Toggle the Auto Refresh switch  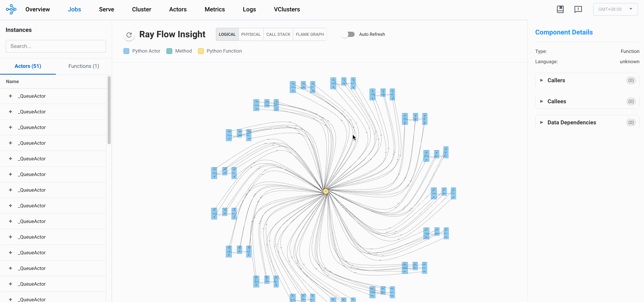(x=348, y=34)
